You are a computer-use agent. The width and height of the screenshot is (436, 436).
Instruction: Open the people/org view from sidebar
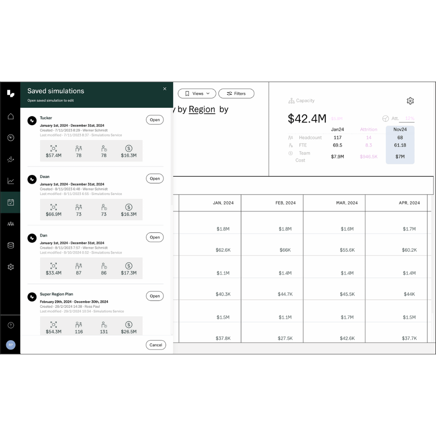[x=11, y=224]
